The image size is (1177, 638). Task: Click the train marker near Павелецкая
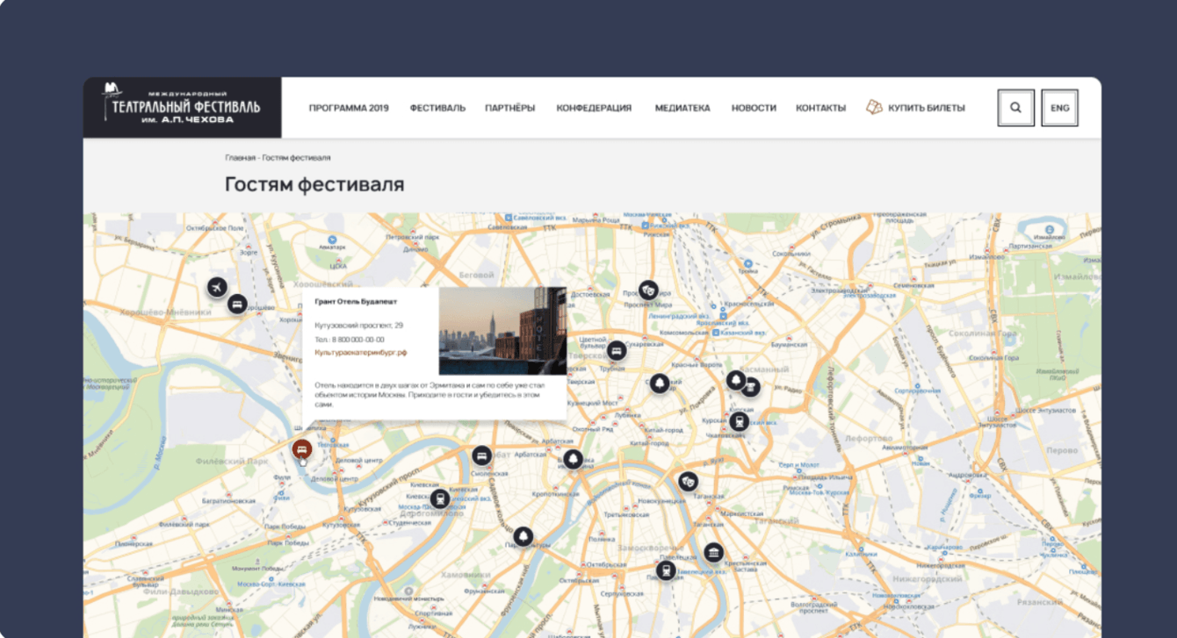pos(666,570)
